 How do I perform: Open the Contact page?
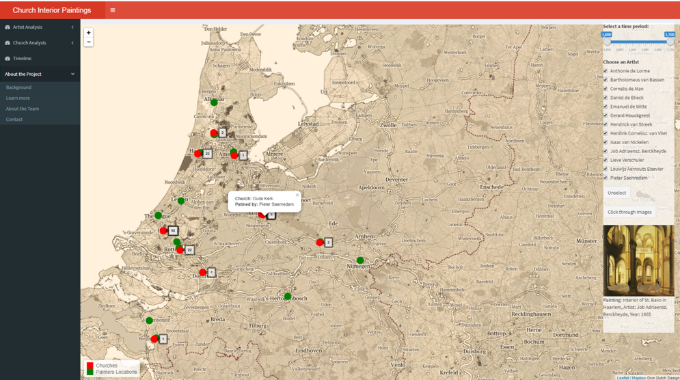click(14, 120)
